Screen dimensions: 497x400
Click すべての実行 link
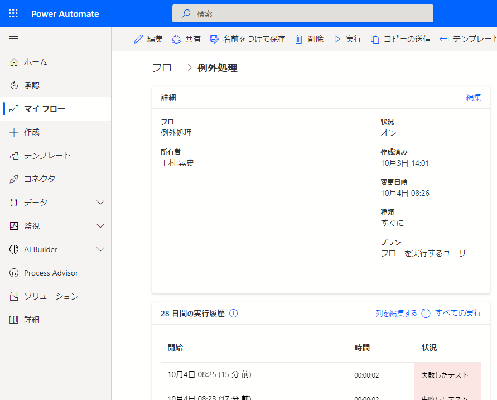tap(459, 313)
